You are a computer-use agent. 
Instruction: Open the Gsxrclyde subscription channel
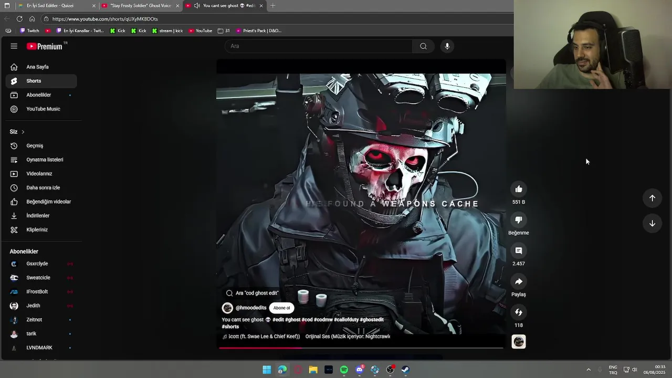point(41,264)
